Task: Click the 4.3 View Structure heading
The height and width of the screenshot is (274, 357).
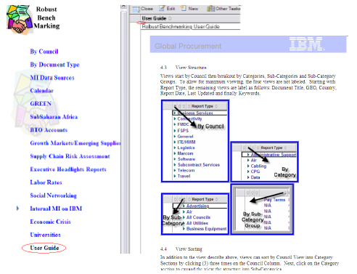Action: click(184, 68)
